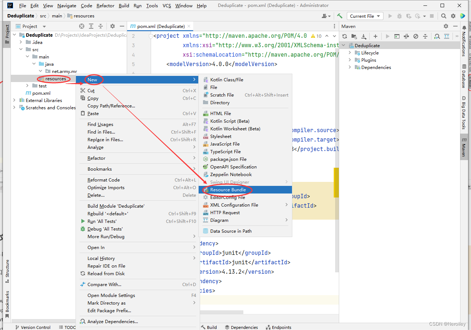The image size is (471, 330).
Task: Click Collapse All icon in Project panel
Action: (x=101, y=26)
